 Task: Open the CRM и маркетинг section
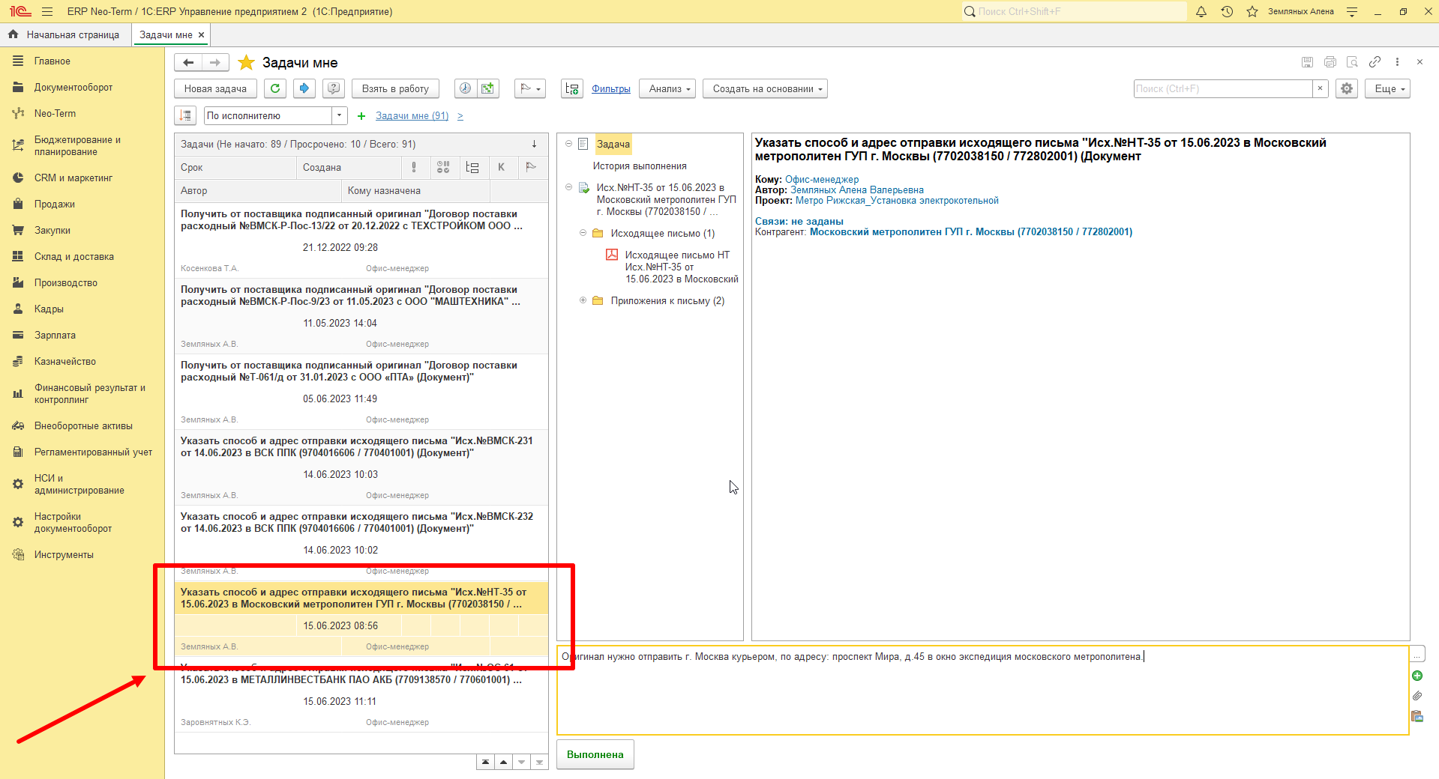click(73, 178)
